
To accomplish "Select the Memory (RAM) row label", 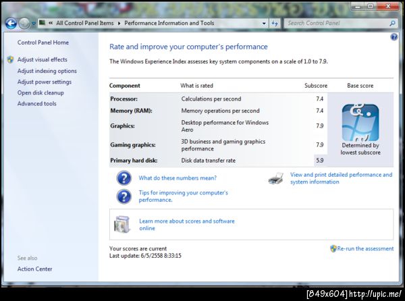I will coord(131,111).
